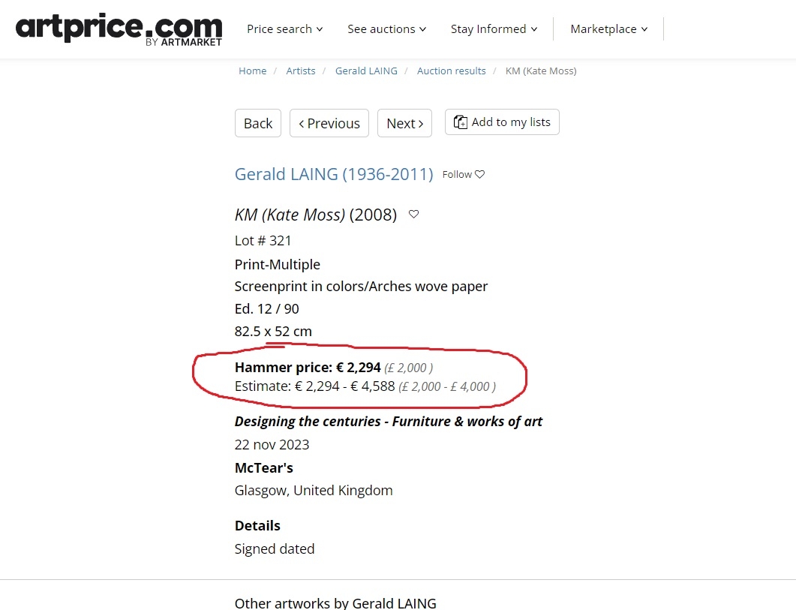Screen dimensions: 796x610
Task: Select Gerald LAING breadcrumb link
Action: (x=366, y=71)
